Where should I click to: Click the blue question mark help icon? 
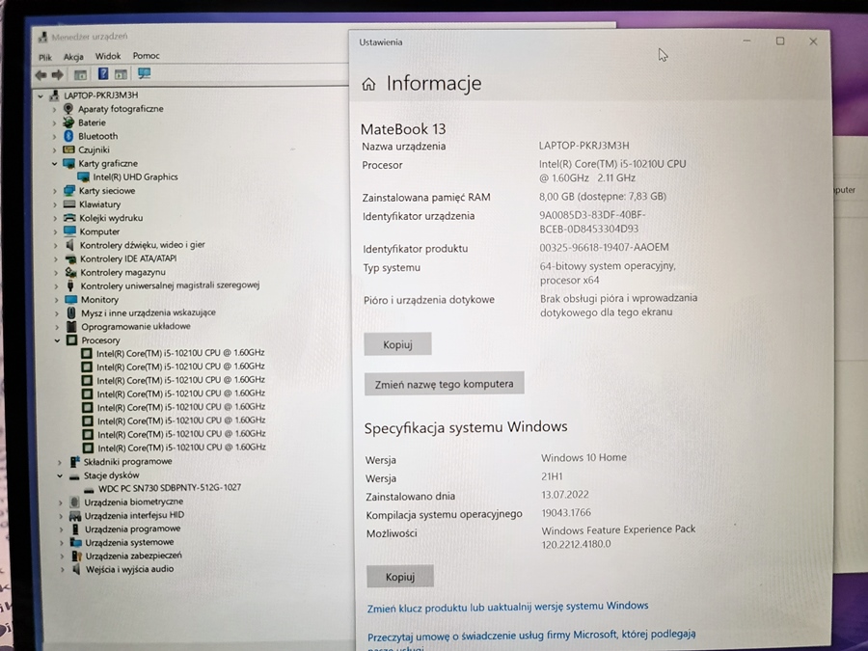pyautogui.click(x=103, y=73)
